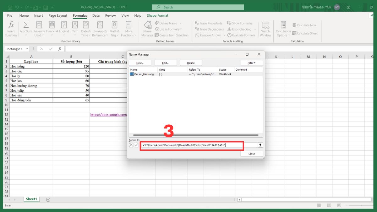
Task: Click the collapse dialog arrow beside Refers to
Action: 260,145
